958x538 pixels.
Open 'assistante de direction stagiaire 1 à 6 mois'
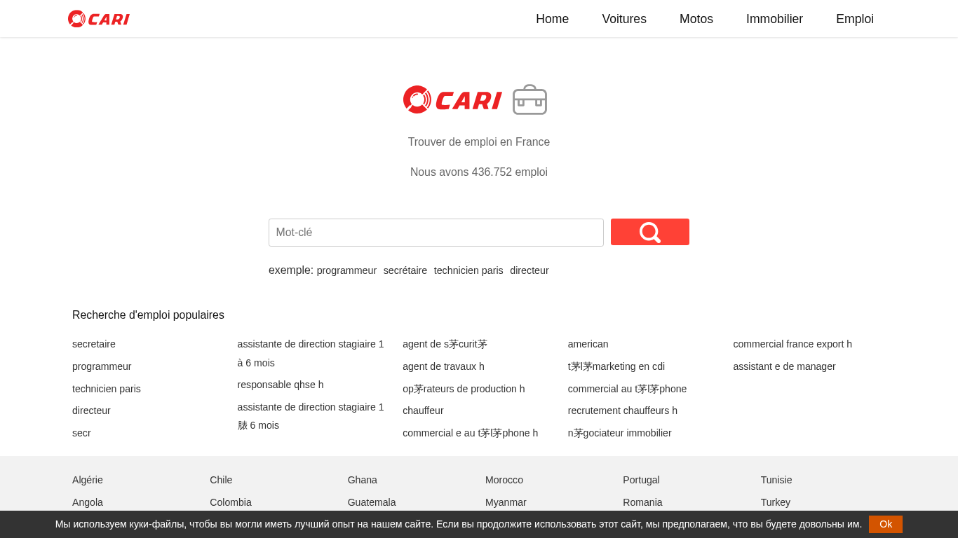pos(311,353)
